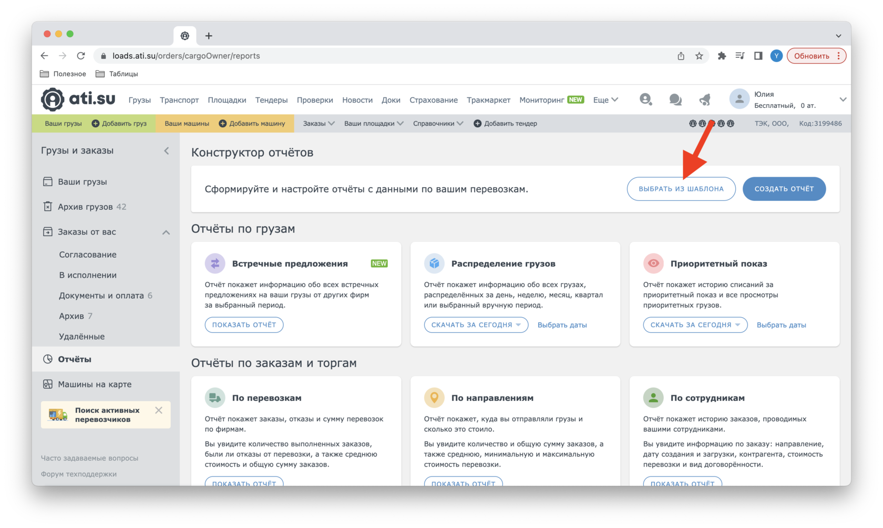Open the Тендеры menu
Viewport: 883px width, 528px height.
pyautogui.click(x=271, y=100)
